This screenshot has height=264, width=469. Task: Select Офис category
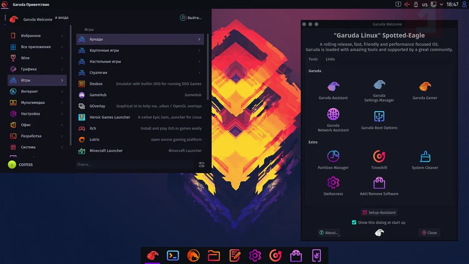tap(37, 125)
